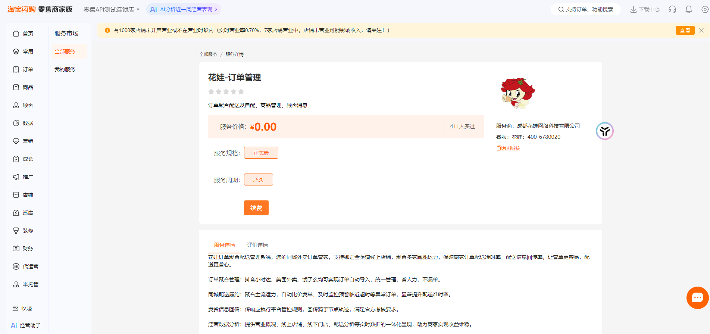Open 数据 data section in sidebar
Viewport: 710px width, 334px height.
[x=23, y=123]
